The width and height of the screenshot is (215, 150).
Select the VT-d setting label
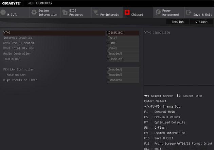coord(7,33)
